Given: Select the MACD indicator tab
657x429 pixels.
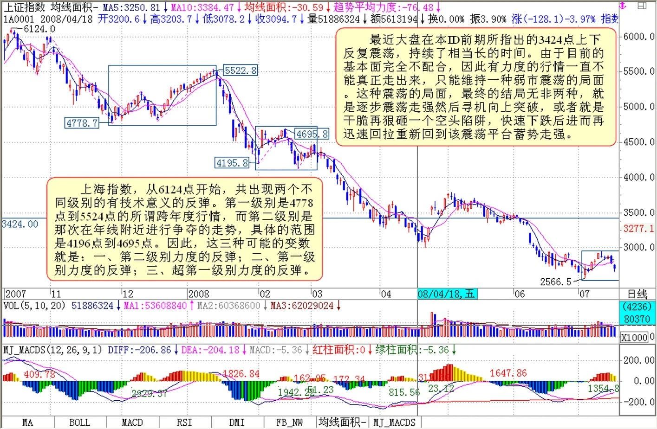Looking at the screenshot, I should pos(132,423).
